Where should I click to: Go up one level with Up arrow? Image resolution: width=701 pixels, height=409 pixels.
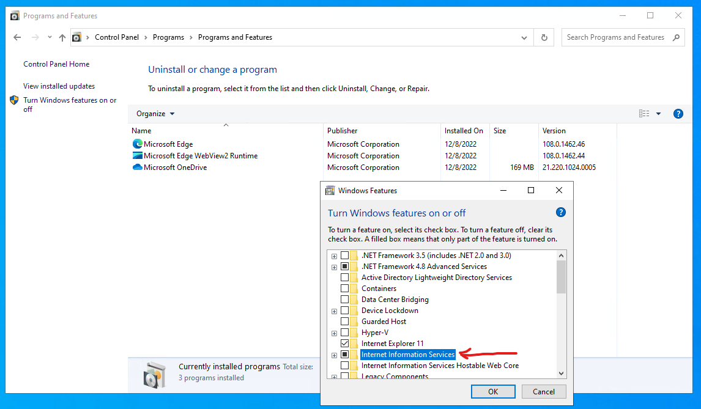62,37
